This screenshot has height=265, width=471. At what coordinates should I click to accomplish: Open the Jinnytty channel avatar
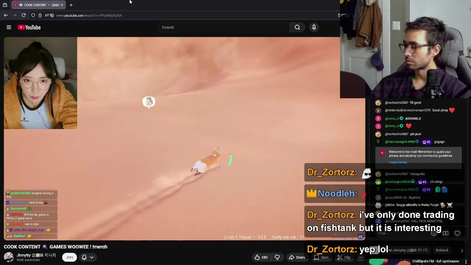click(9, 257)
